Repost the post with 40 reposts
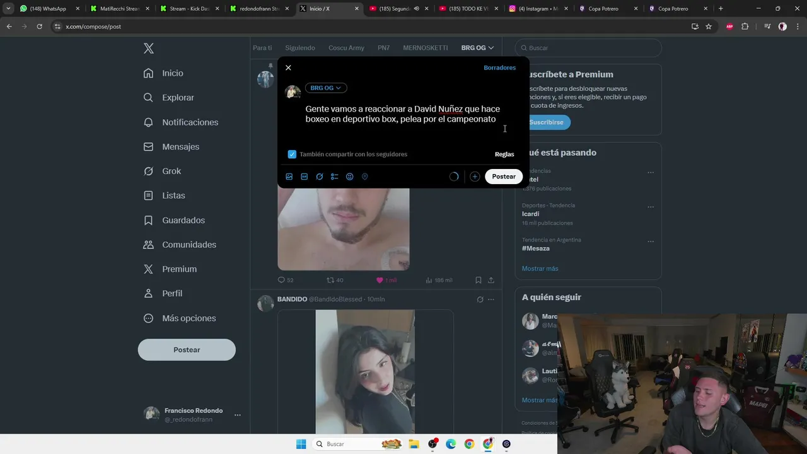 [335, 280]
